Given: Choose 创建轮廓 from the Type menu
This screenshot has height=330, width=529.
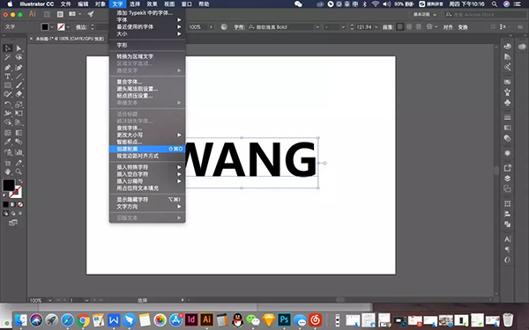Looking at the screenshot, I should point(147,149).
